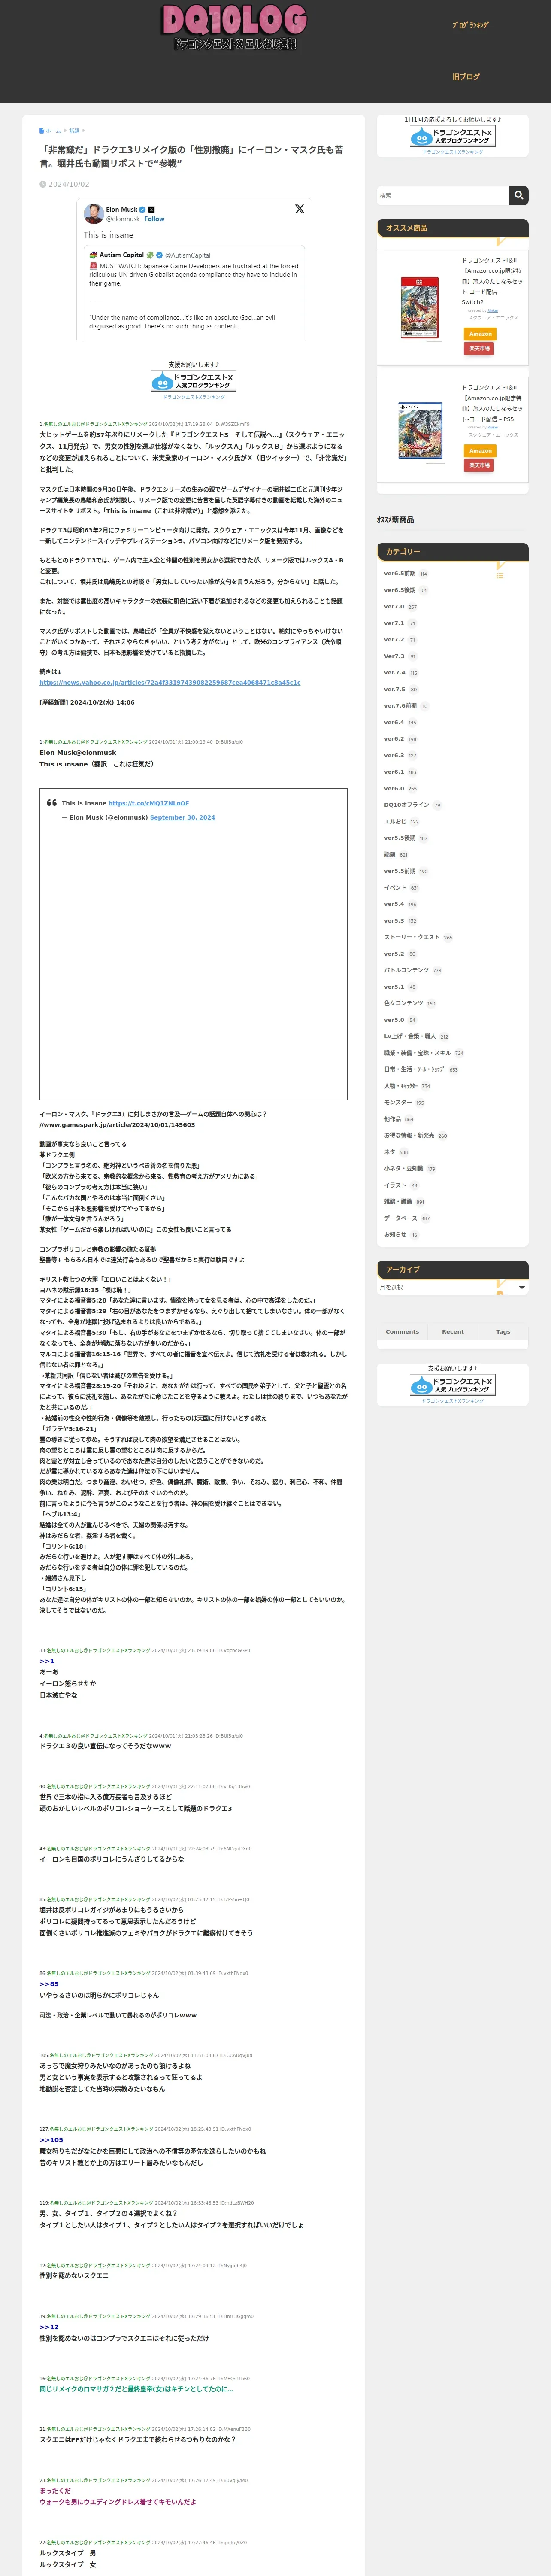Open category イベント
Screen dimensions: 551x2576
tap(395, 887)
